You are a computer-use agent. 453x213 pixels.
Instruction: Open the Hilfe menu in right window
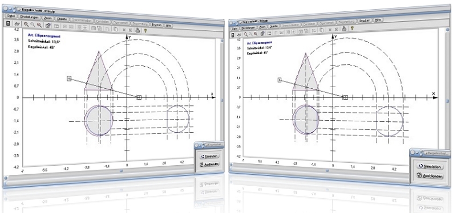378,20
